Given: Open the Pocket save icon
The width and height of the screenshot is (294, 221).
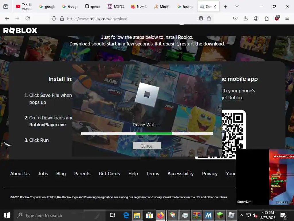Looking at the screenshot, I should click(235, 18).
